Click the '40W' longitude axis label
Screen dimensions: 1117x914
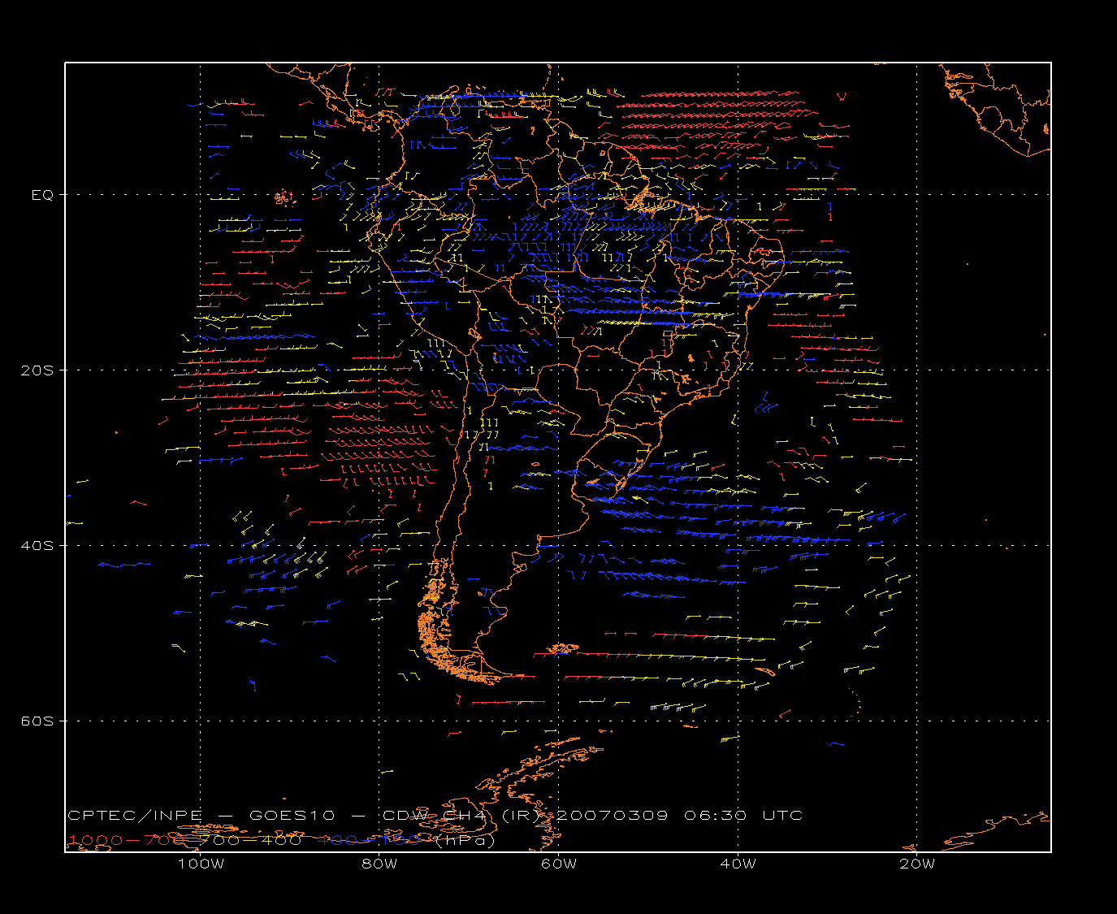738,864
